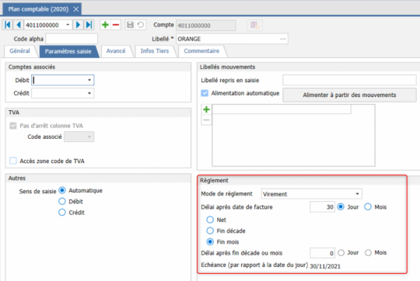Select Mois for Délai après fin décade ou mois
Image resolution: width=420 pixels, height=281 pixels.
369,252
